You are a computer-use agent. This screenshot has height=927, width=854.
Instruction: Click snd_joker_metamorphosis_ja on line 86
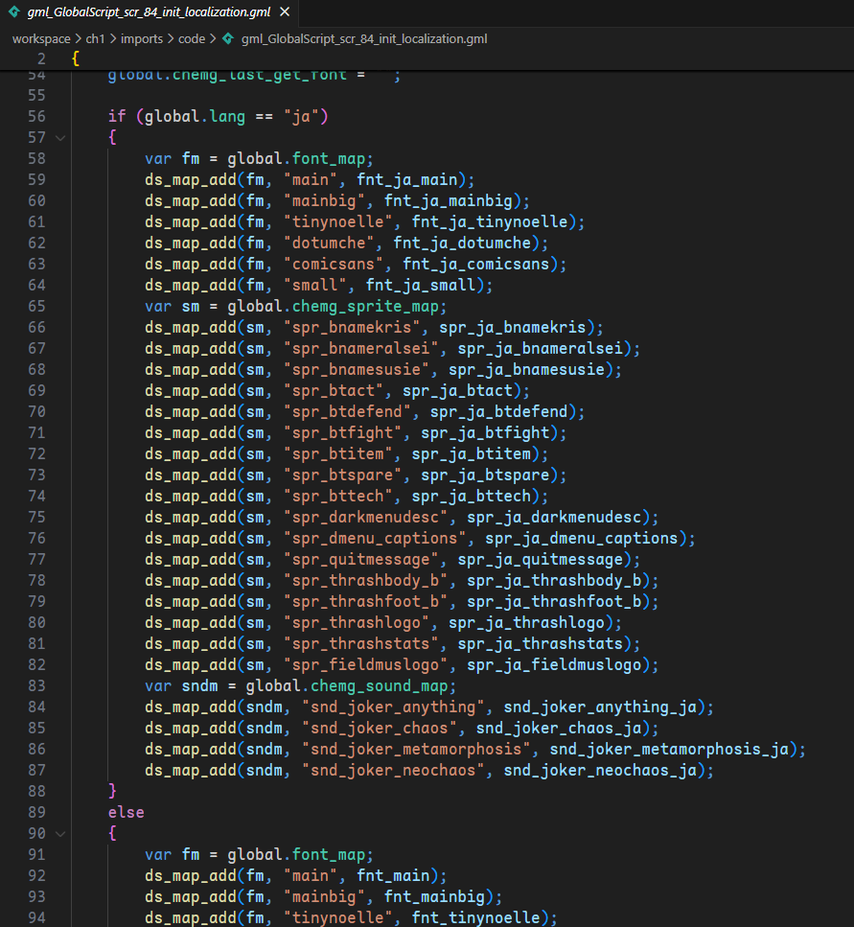coord(669,749)
